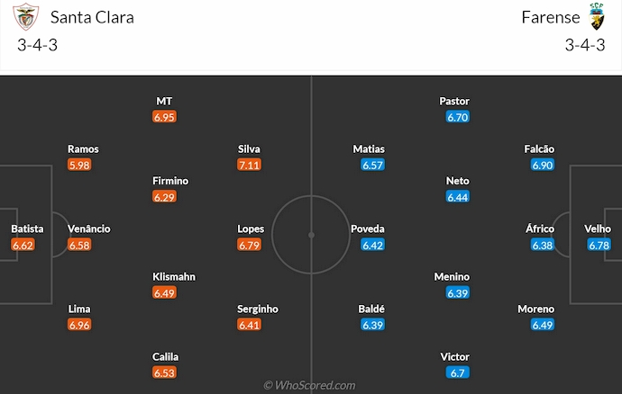Click Ramos's 5.98 rating badge
Screen dimensions: 622x394
tap(80, 165)
